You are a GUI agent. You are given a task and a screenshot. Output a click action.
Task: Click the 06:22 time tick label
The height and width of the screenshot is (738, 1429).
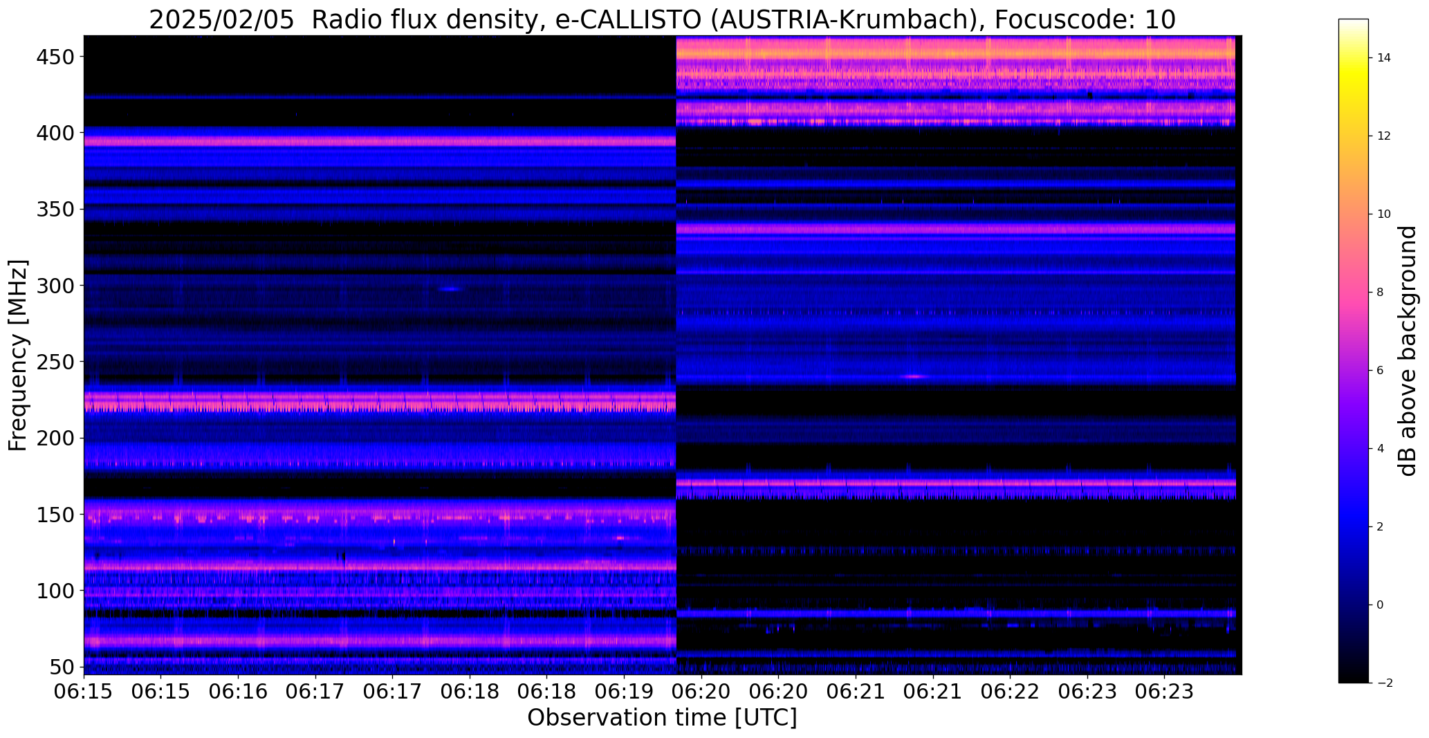1011,692
